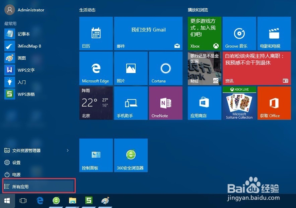The width and height of the screenshot is (296, 208).
Task: Switch to WPS Spreadsheets on taskbar
Action: [89, 201]
